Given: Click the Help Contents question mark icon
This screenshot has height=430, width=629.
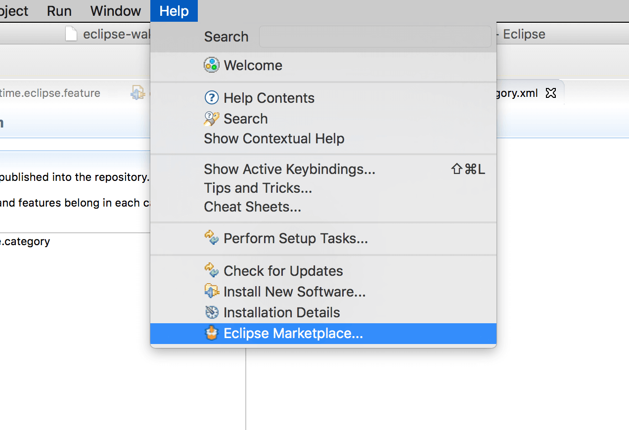Looking at the screenshot, I should pos(212,98).
